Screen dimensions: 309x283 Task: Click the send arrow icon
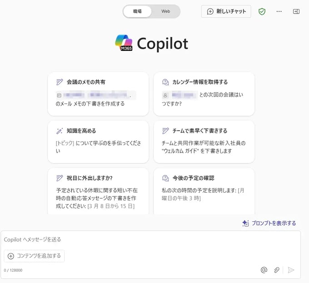(x=291, y=270)
